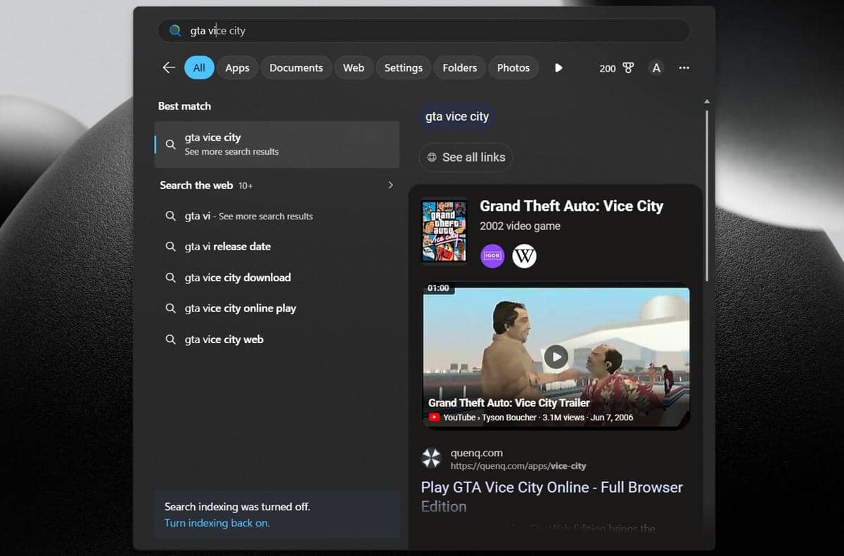The height and width of the screenshot is (556, 844).
Task: Click Turn indexing back on link
Action: 217,523
